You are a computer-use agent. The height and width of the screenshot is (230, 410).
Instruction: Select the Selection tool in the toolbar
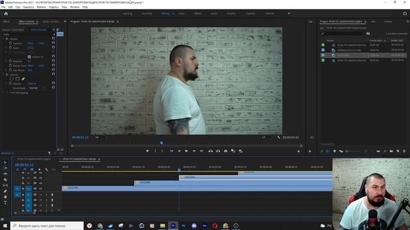pos(5,162)
